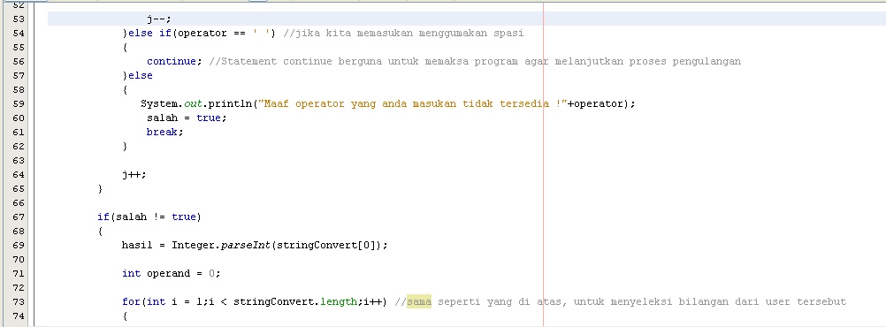This screenshot has height=327, width=886.
Task: Click 'stringConvert.length' on line 73
Action: [295, 301]
